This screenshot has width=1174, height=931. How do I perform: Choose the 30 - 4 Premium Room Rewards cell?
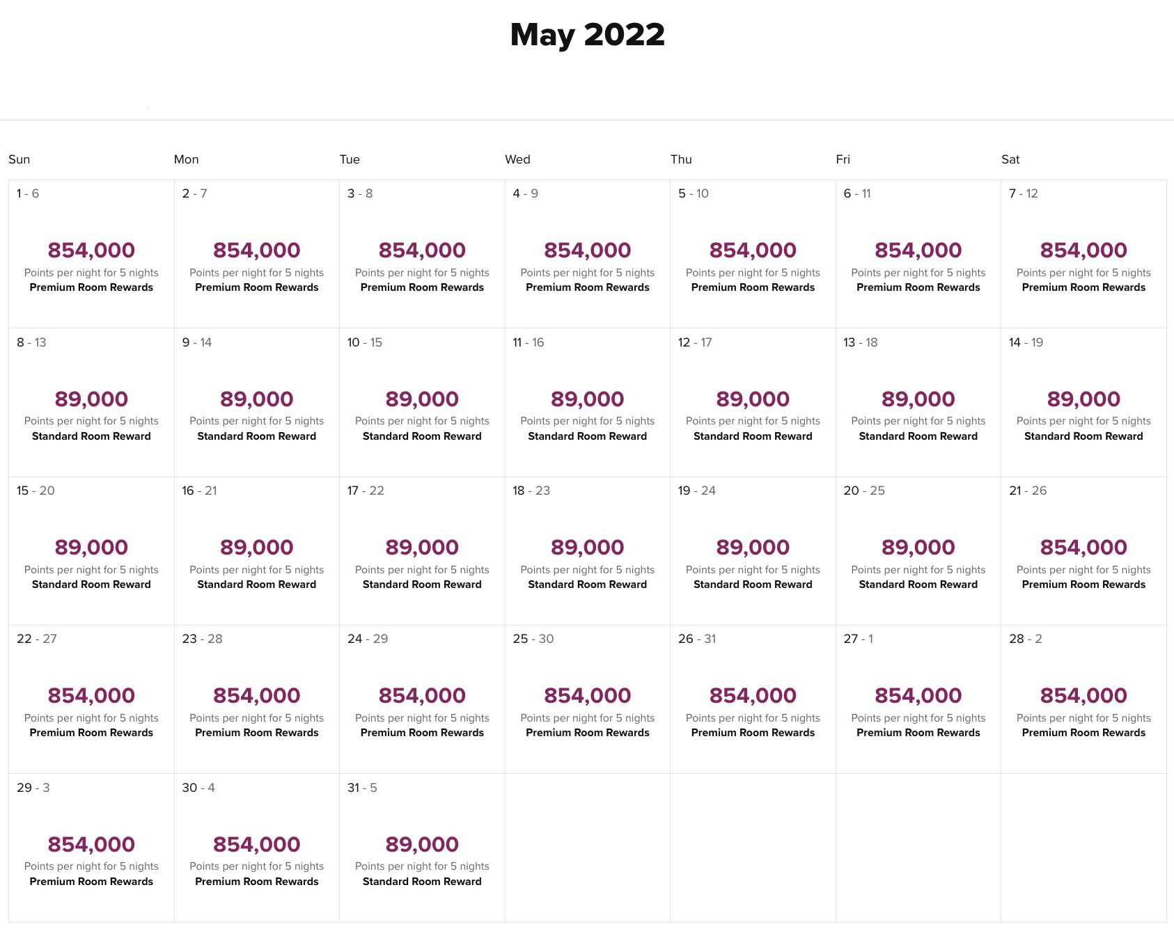[257, 848]
